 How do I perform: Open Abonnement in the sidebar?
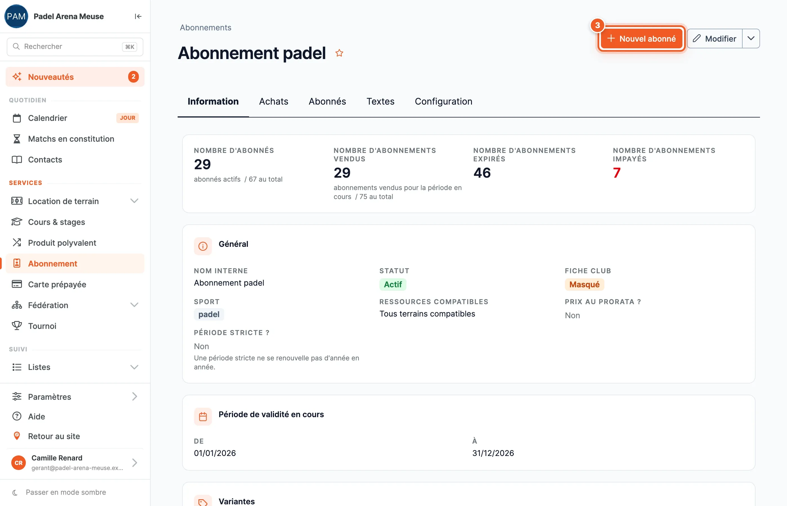[75, 263]
